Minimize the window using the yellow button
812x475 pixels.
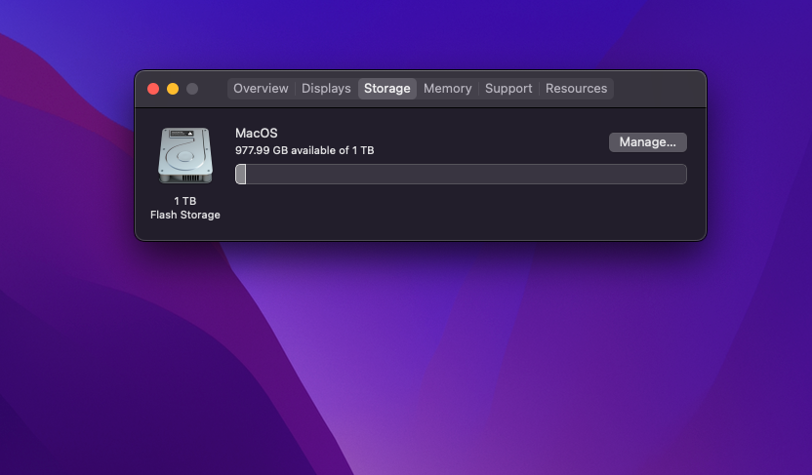(x=173, y=89)
